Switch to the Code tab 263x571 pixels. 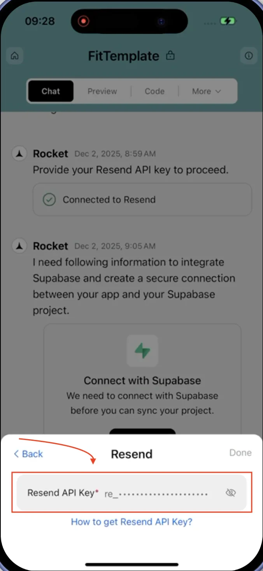click(154, 91)
